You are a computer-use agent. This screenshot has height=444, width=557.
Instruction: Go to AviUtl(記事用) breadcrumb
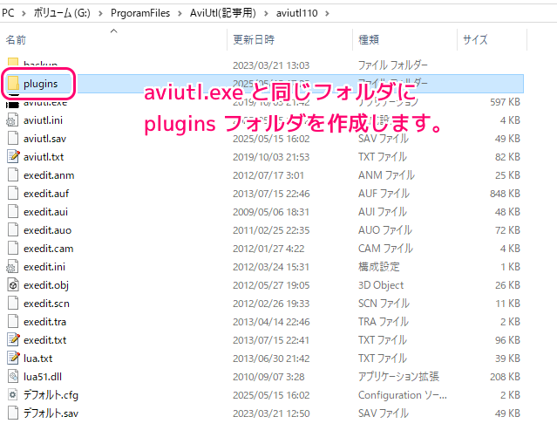tap(223, 13)
